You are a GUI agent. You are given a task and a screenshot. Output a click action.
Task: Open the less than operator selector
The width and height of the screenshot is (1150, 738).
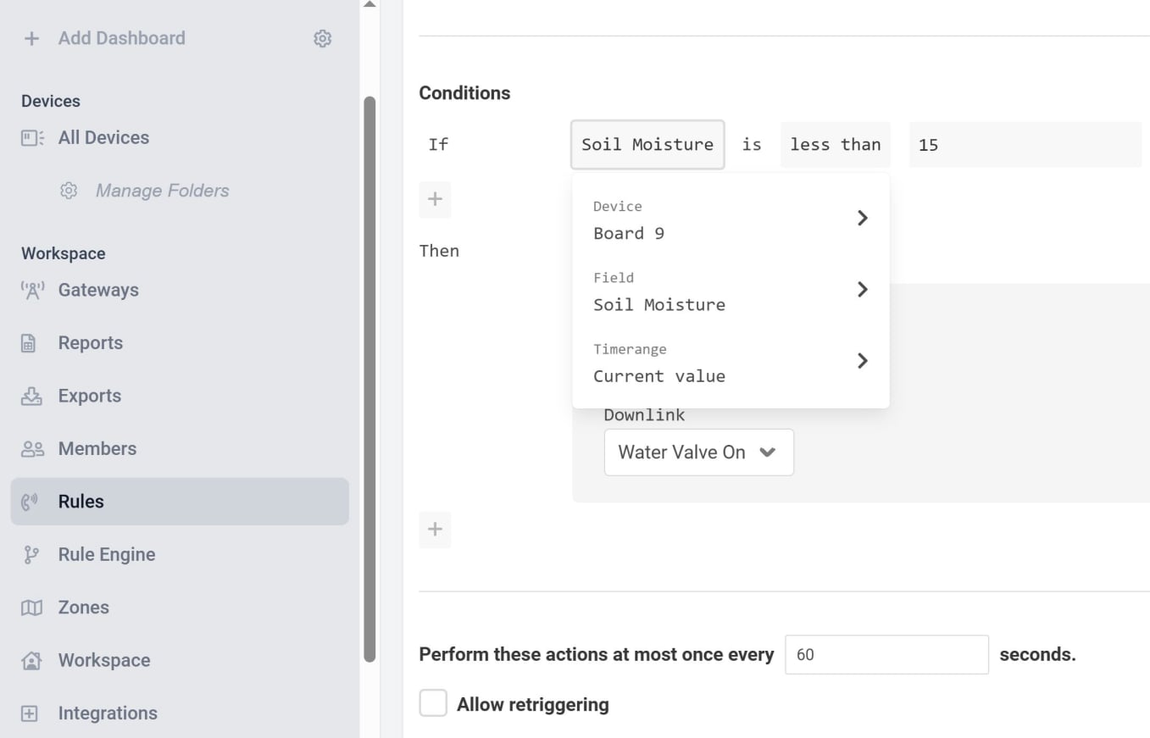click(x=836, y=145)
